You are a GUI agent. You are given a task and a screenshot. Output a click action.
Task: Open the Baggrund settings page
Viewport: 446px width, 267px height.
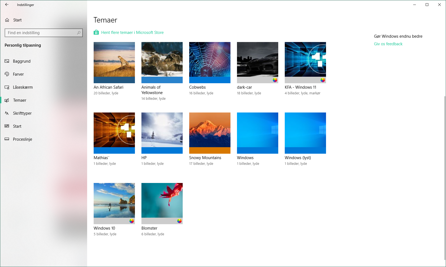21,61
